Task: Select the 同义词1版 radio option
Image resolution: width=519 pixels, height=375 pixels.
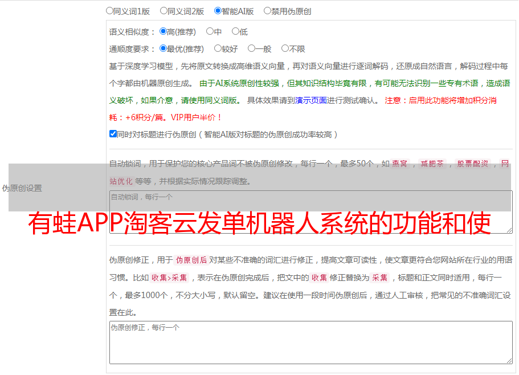Action: [110, 11]
